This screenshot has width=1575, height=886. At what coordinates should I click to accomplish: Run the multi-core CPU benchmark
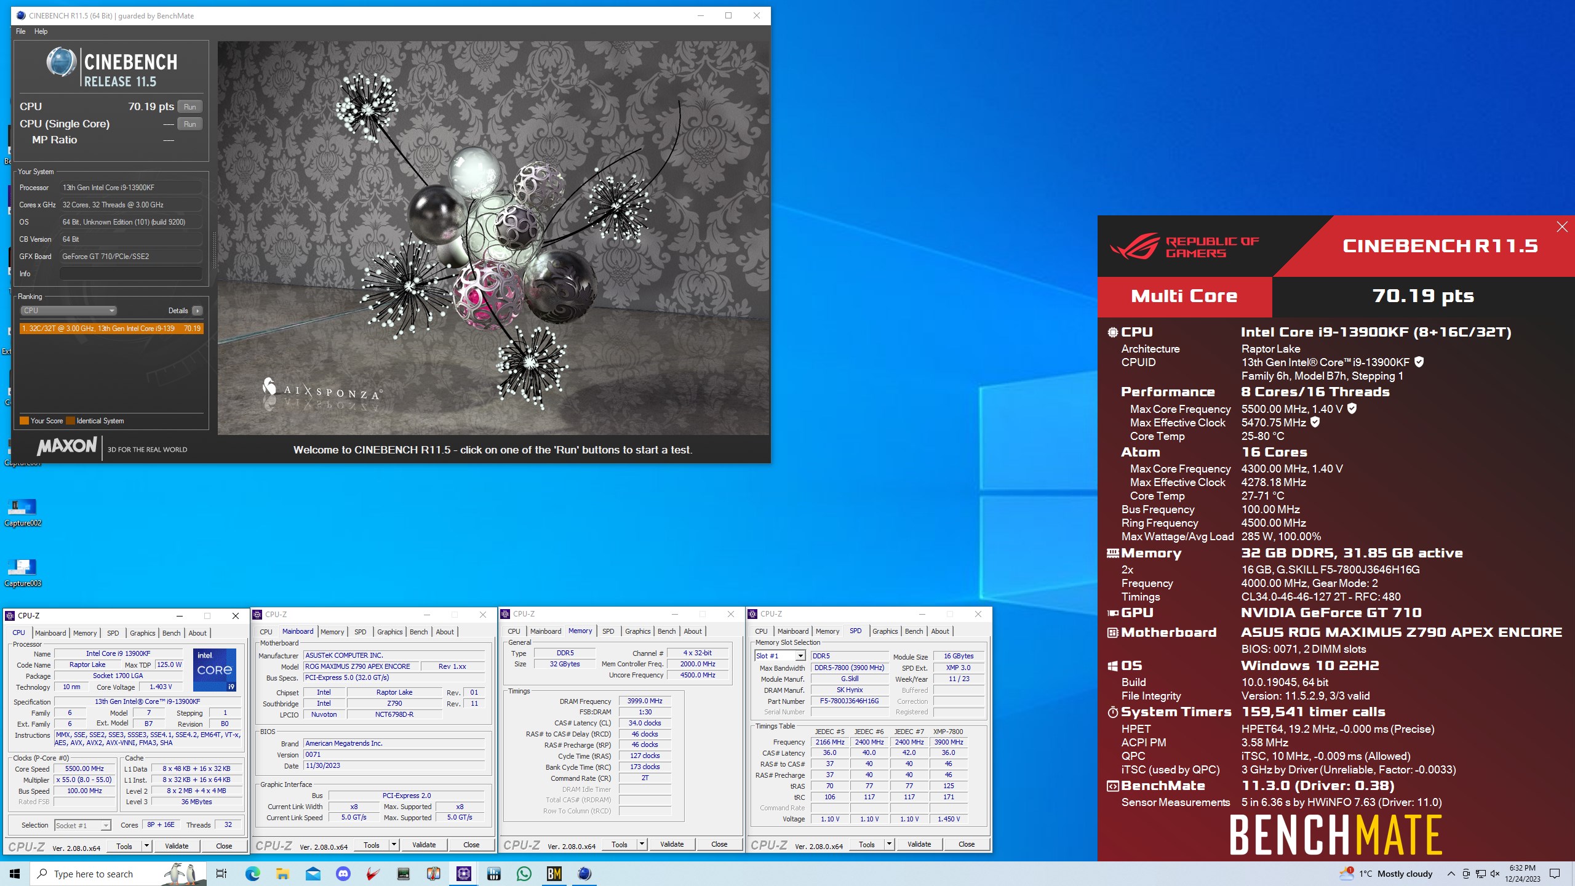click(190, 107)
